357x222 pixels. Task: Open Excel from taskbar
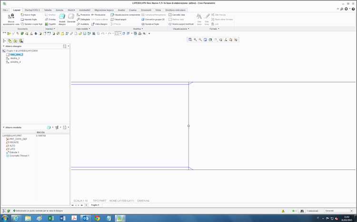click(51, 218)
